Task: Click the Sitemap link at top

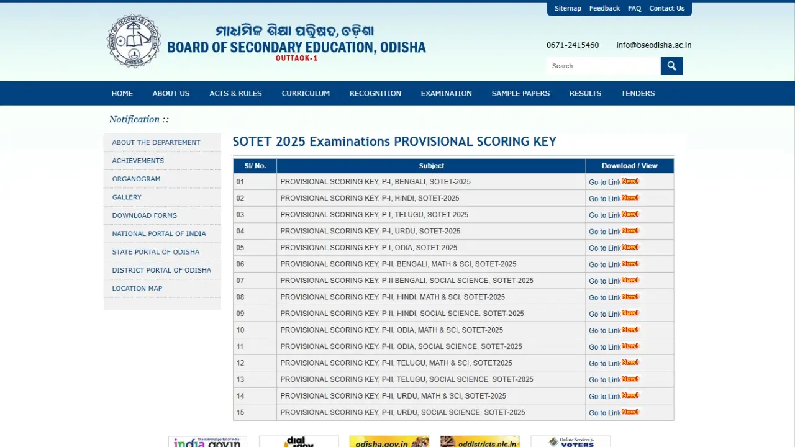Action: coord(567,8)
